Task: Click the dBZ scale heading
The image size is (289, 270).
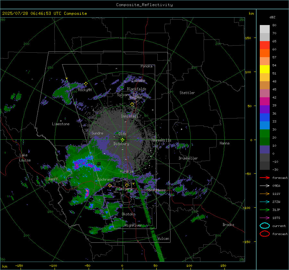Action: (272, 17)
